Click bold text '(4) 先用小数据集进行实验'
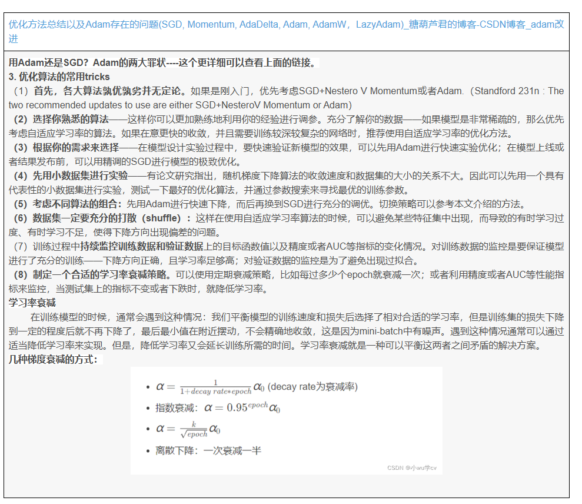The height and width of the screenshot is (504, 582). (x=71, y=175)
